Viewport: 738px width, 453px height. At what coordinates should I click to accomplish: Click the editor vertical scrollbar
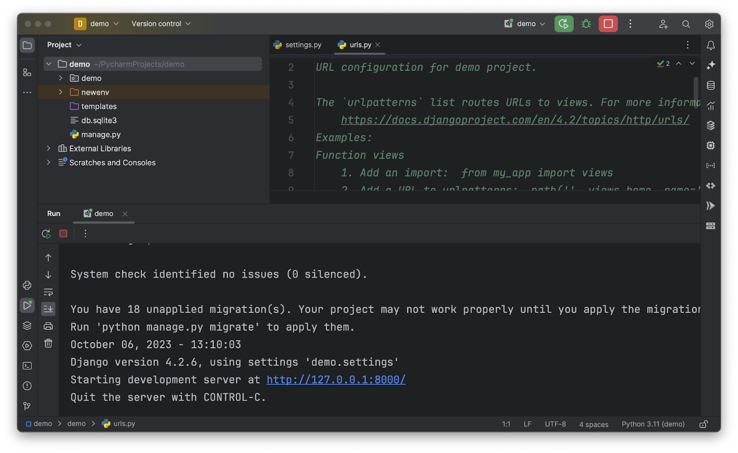click(x=696, y=93)
